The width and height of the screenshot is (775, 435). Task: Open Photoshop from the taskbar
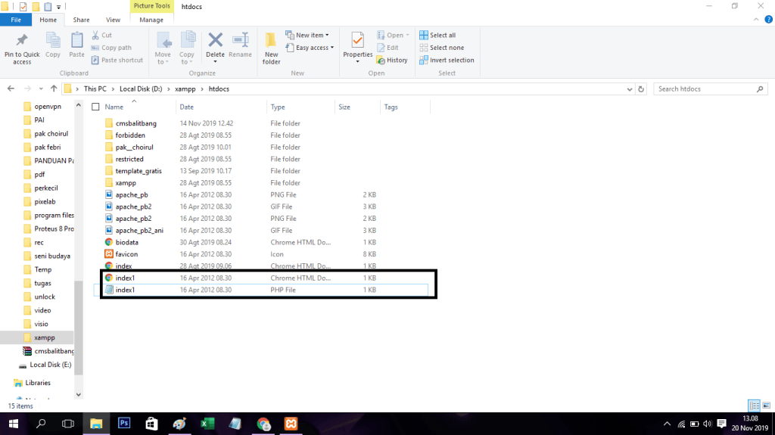pyautogui.click(x=125, y=424)
